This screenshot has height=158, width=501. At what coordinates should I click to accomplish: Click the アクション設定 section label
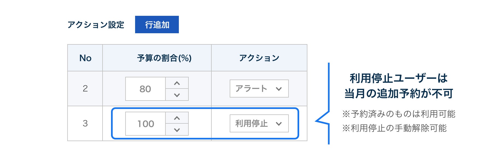pos(96,25)
